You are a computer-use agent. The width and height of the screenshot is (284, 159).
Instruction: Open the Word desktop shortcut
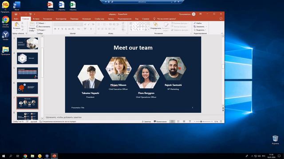pyautogui.click(x=17, y=6)
